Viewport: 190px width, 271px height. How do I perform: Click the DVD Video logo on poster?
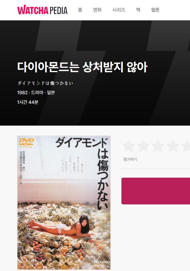tap(26, 143)
